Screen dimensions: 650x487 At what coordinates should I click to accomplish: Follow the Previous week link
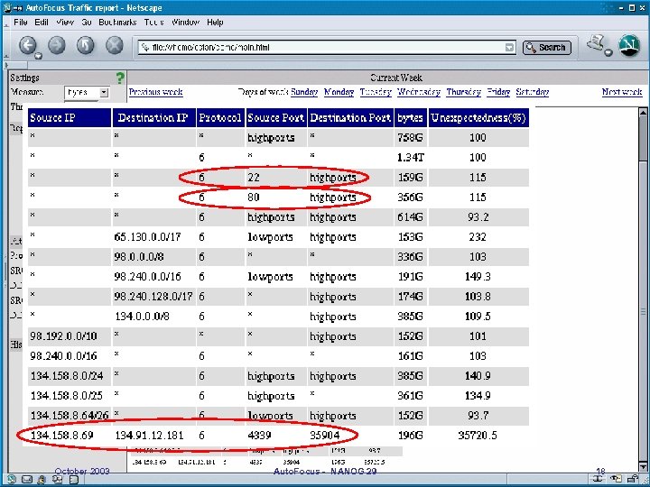coord(156,92)
